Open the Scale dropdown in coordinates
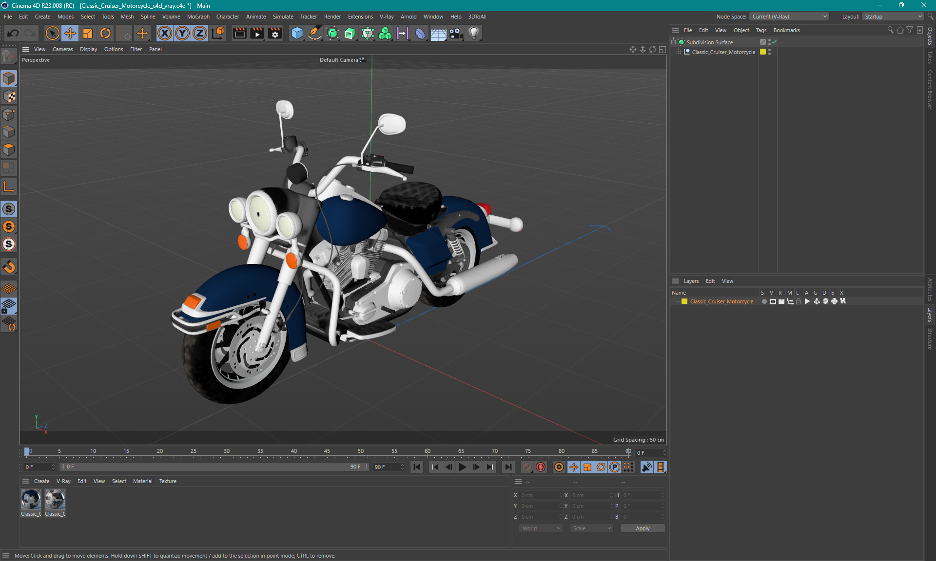Image resolution: width=936 pixels, height=561 pixels. tap(591, 528)
